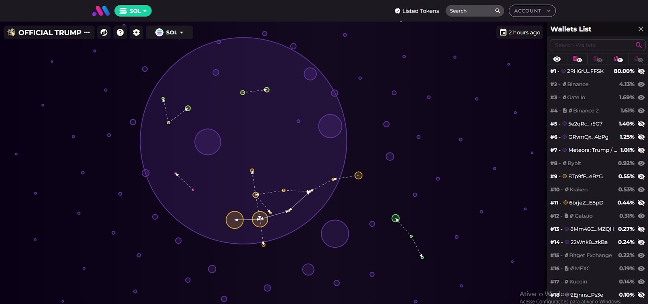Click the largest purple bubble on the map
This screenshot has width=648, height=304.
(243, 141)
